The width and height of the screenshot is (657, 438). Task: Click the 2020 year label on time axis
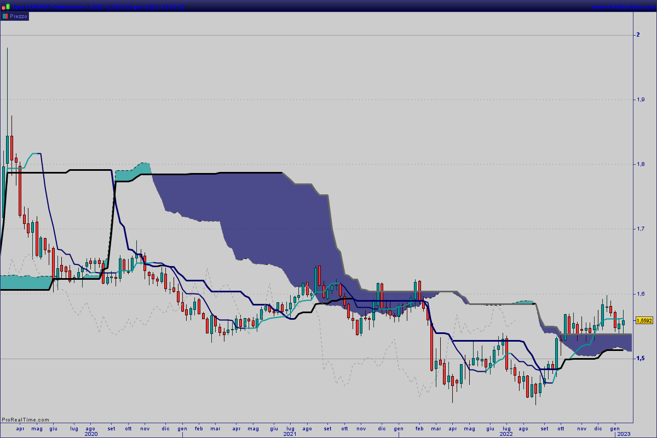[x=91, y=434]
